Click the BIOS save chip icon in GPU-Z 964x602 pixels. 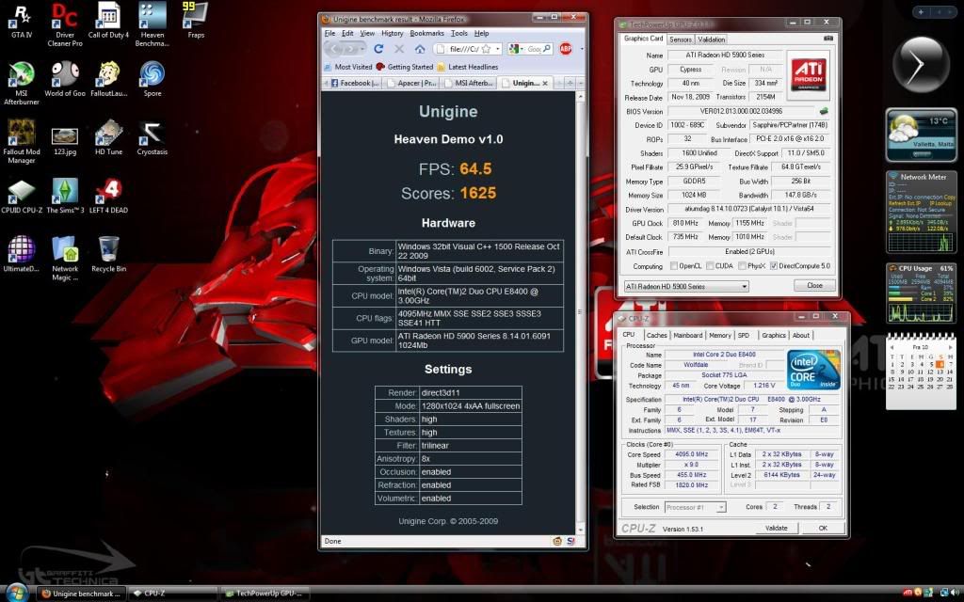pyautogui.click(x=824, y=111)
